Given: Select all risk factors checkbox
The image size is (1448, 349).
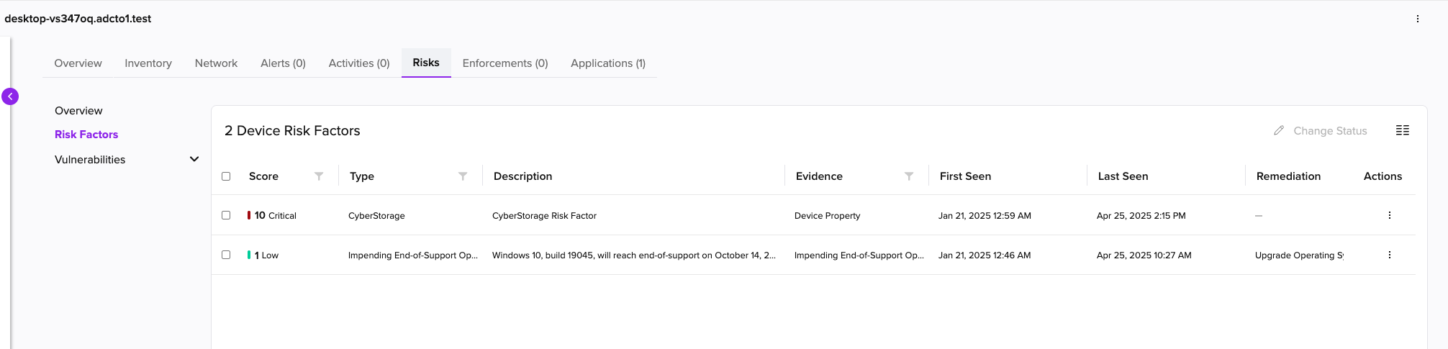Looking at the screenshot, I should coord(226,176).
